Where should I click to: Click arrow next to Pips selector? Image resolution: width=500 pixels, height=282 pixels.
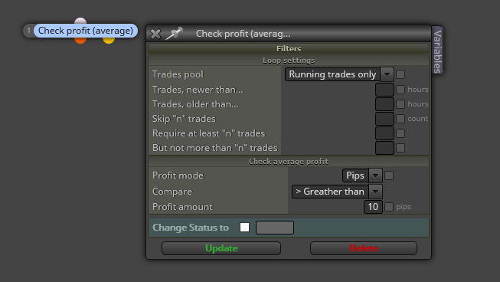tap(376, 175)
